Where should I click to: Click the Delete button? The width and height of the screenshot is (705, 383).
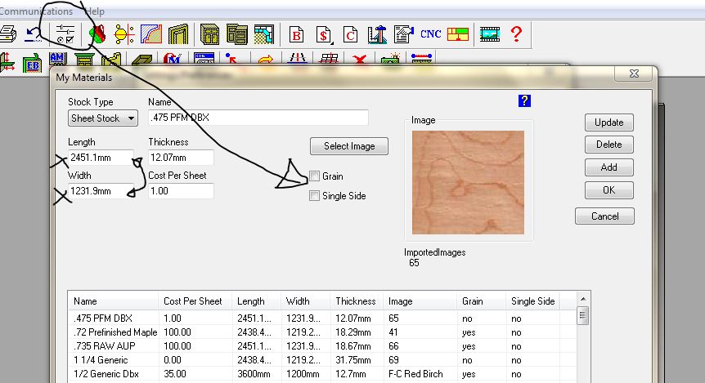608,145
